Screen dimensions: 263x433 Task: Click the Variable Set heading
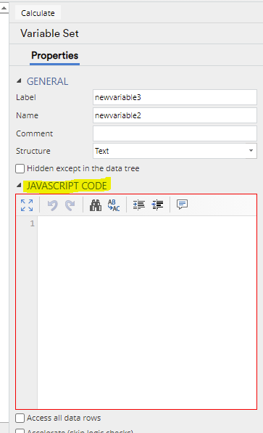tap(50, 33)
